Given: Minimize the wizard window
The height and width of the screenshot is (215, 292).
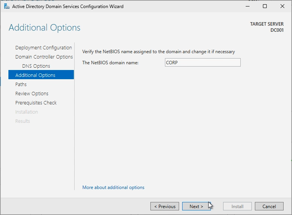Looking at the screenshot, I should 248,7.
